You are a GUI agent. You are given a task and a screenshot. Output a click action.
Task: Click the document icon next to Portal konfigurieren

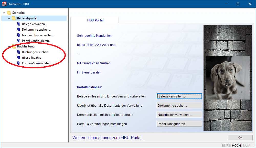[19, 41]
